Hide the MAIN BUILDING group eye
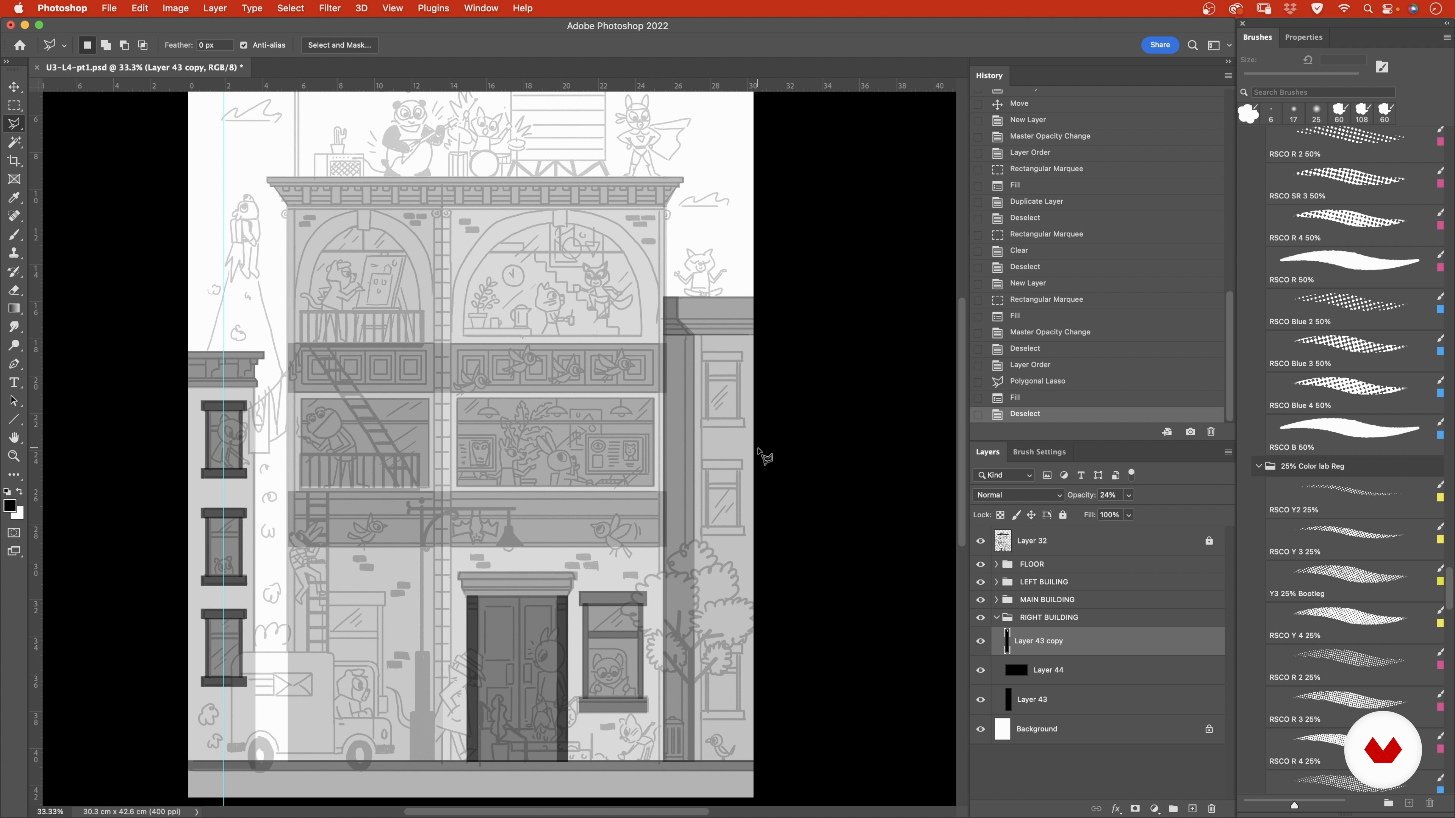The height and width of the screenshot is (818, 1455). tap(981, 599)
